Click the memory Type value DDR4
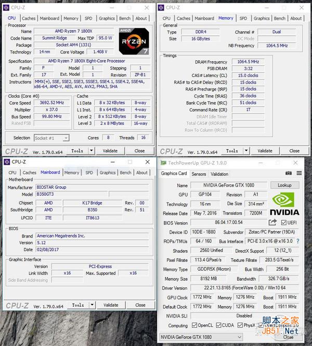This screenshot has width=312, height=346. pyautogui.click(x=201, y=32)
